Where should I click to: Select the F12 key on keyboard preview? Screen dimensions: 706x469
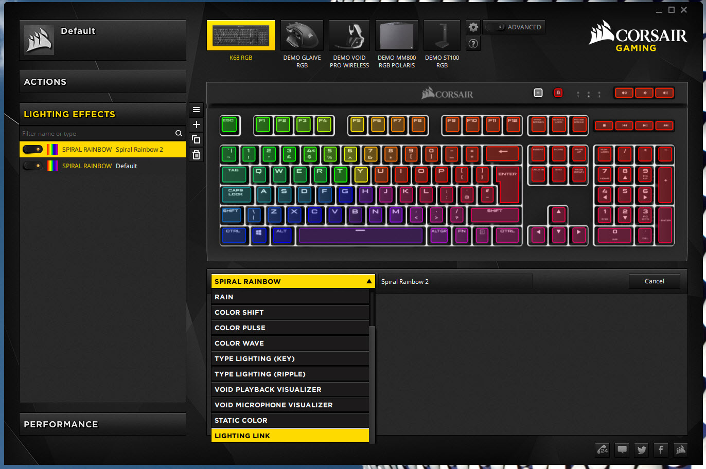(x=513, y=125)
